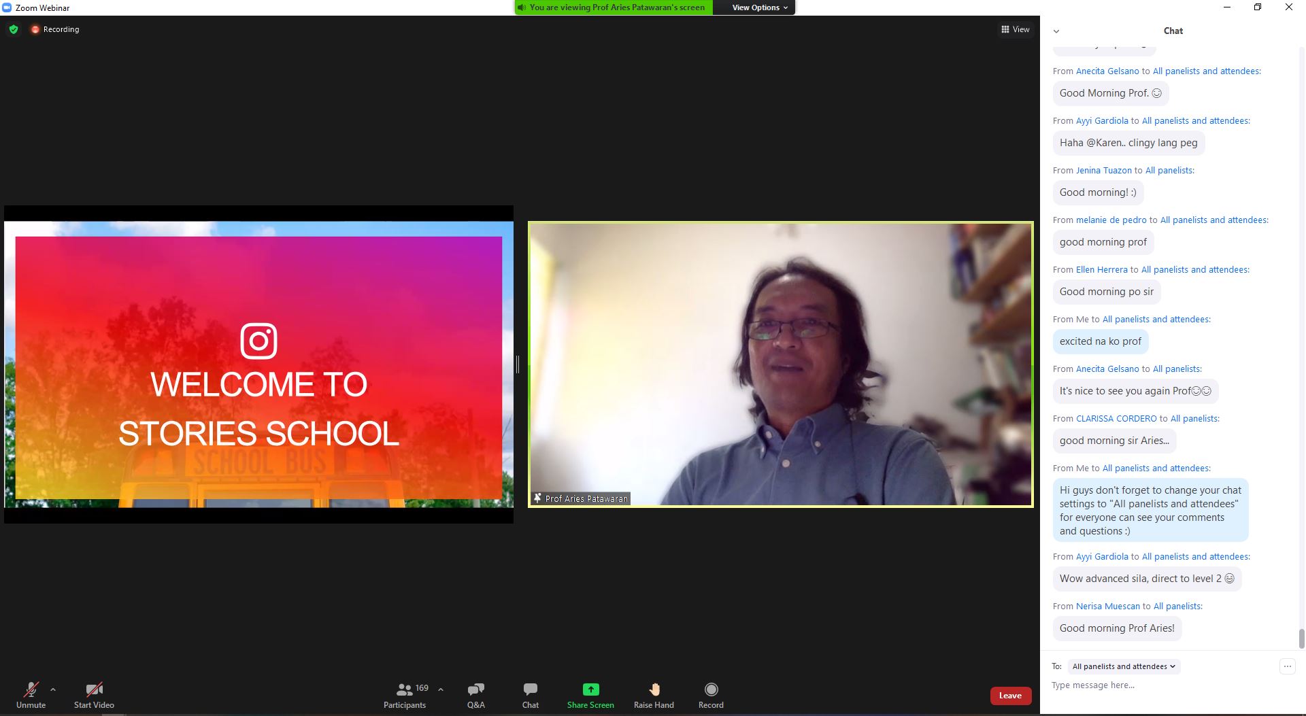Image resolution: width=1306 pixels, height=716 pixels.
Task: Click the Unmute microphone icon
Action: pyautogui.click(x=31, y=689)
